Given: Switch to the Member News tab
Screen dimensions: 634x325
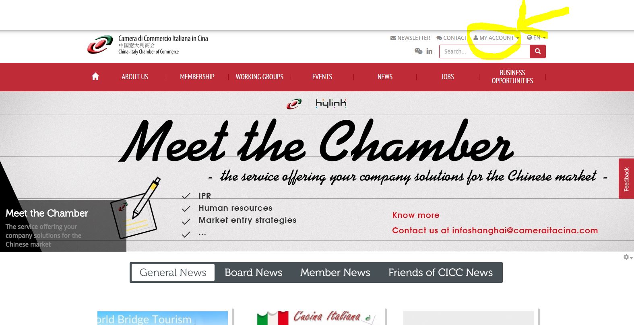Looking at the screenshot, I should [335, 272].
